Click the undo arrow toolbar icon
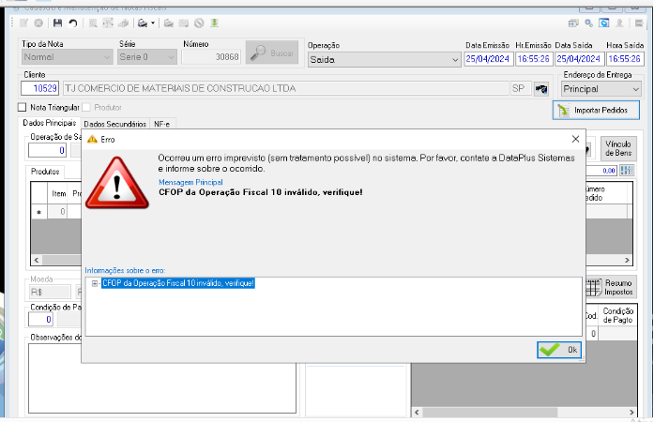This screenshot has width=654, height=422. pyautogui.click(x=73, y=23)
